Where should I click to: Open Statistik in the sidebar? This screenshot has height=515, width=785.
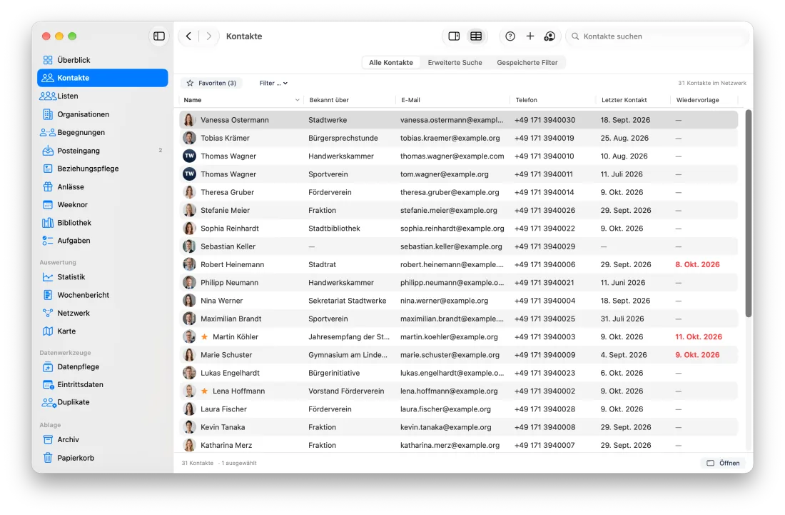[103, 277]
